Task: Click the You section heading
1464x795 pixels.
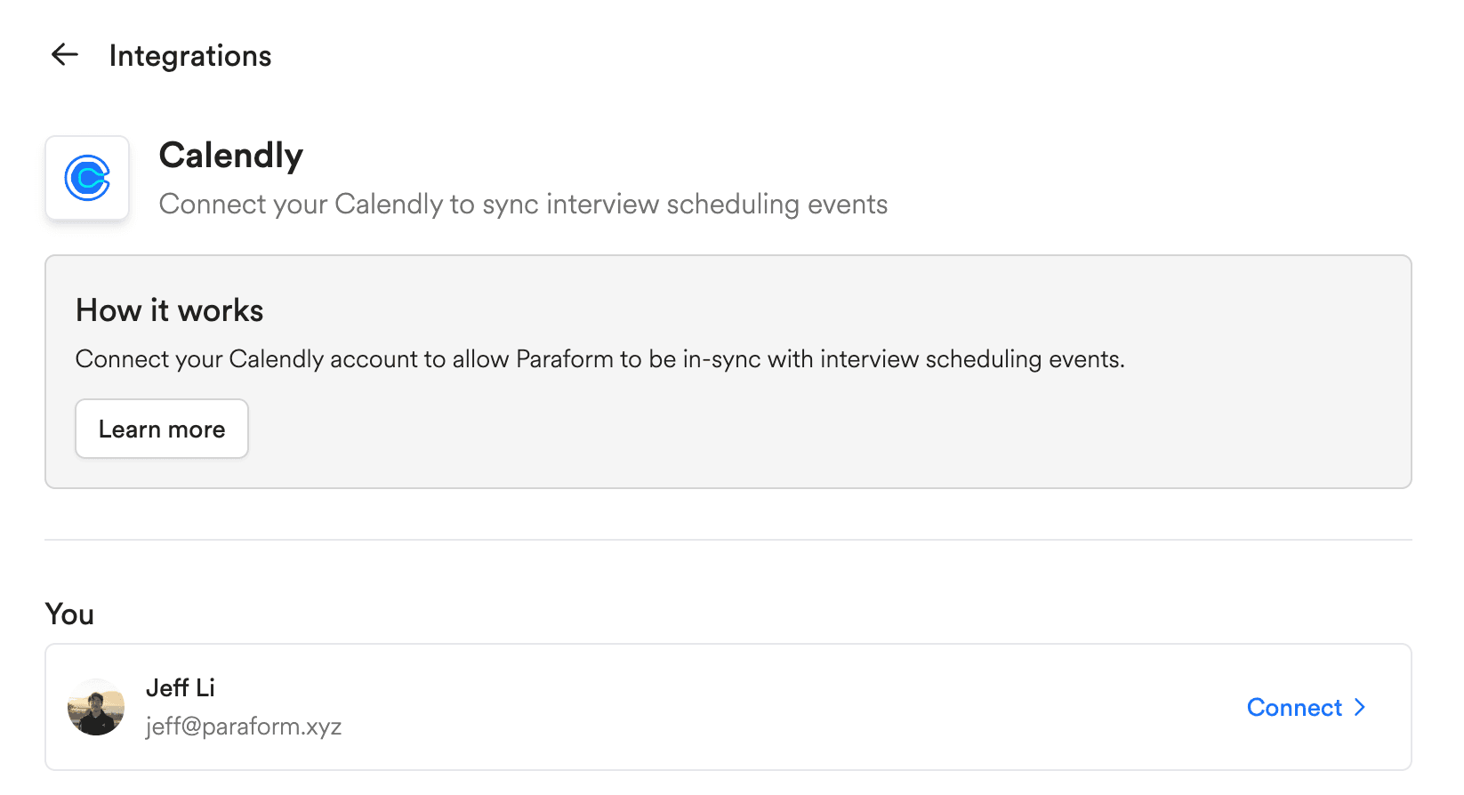Action: [x=69, y=614]
